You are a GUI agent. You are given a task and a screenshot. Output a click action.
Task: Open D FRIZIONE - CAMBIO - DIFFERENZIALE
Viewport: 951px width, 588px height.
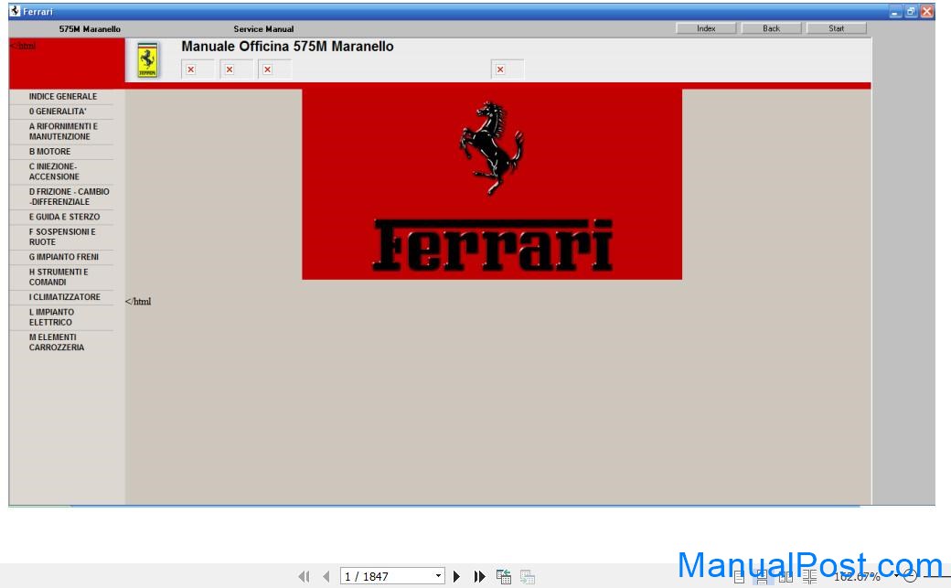[69, 197]
